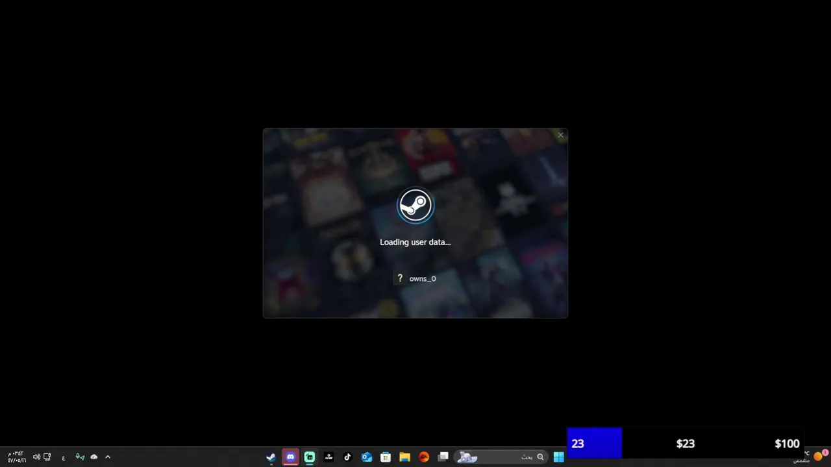This screenshot has height=467, width=831.
Task: Close the Steam loading dialog
Action: click(560, 136)
